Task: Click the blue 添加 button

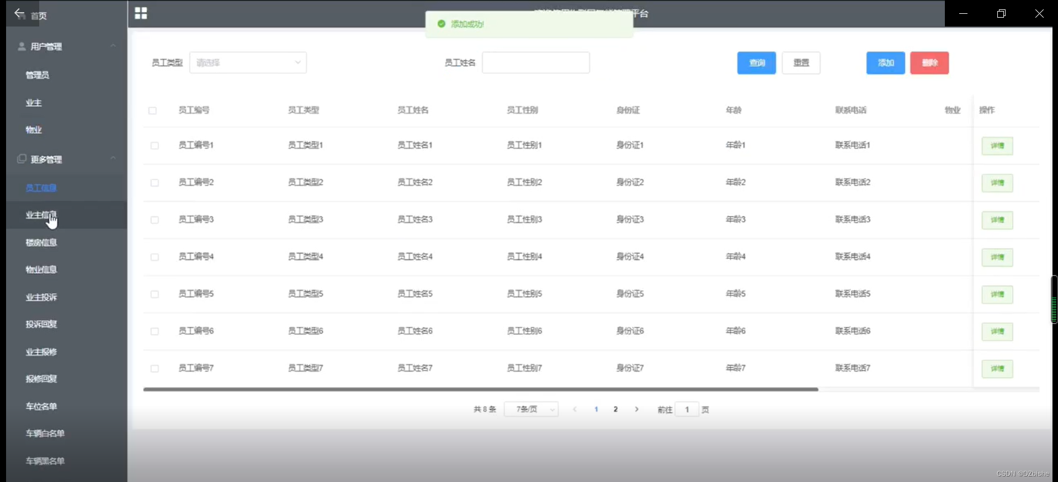Action: coord(886,63)
